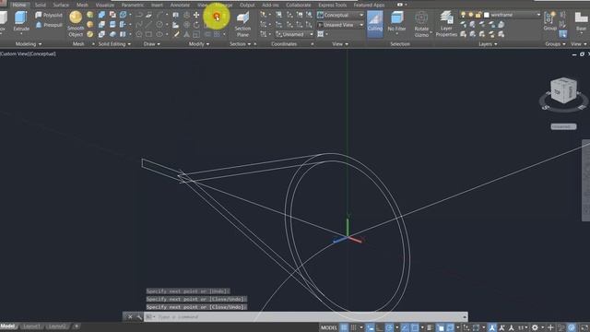Open the Parametric ribbon tab
This screenshot has height=332, width=590.
point(133,5)
